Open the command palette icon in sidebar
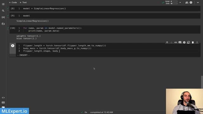 (x=3, y=103)
